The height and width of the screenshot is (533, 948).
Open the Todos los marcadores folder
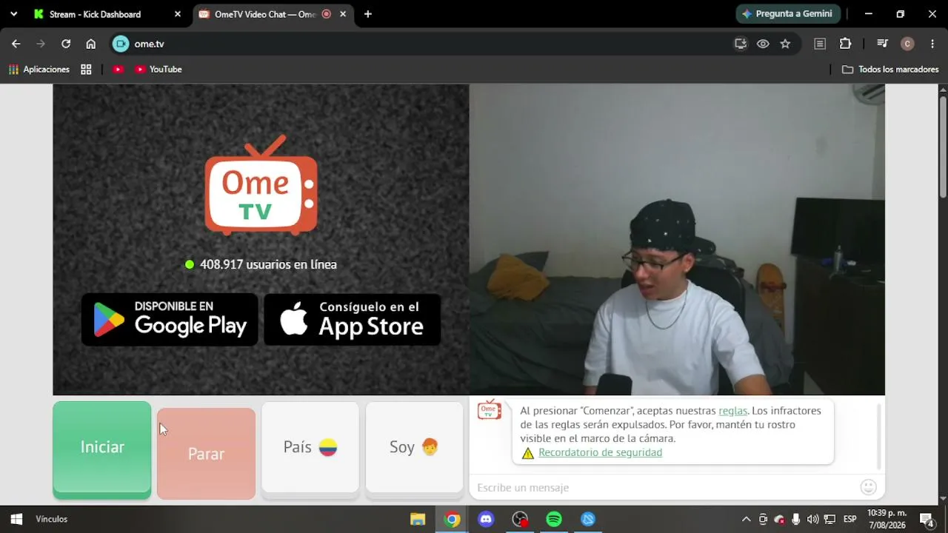tap(890, 70)
